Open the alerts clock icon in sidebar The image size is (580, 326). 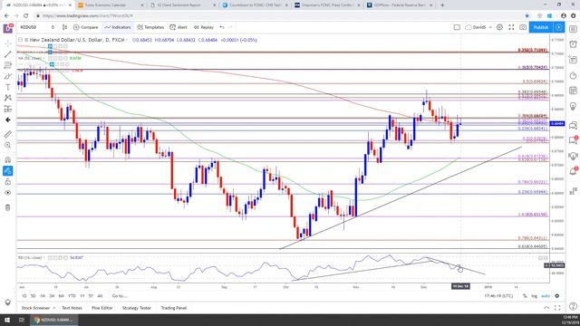pyautogui.click(x=573, y=44)
